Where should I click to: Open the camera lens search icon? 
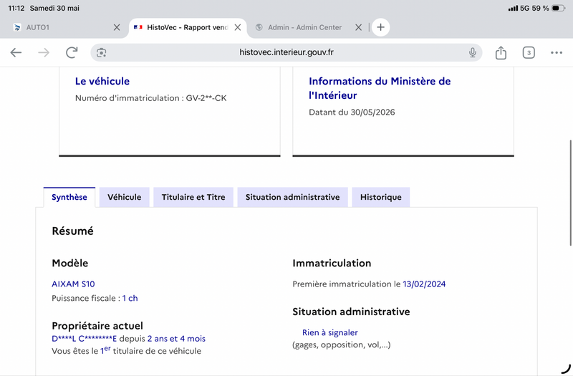[101, 52]
